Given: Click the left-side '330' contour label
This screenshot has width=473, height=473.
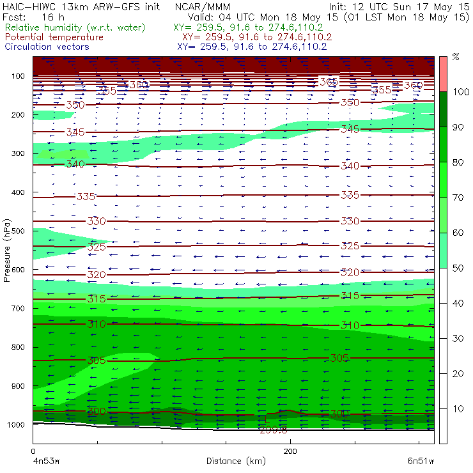Looking at the screenshot, I should 97,221.
